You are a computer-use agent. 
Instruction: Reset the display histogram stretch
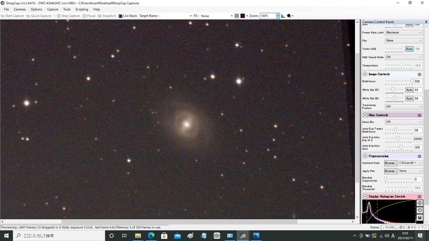[x=420, y=210]
